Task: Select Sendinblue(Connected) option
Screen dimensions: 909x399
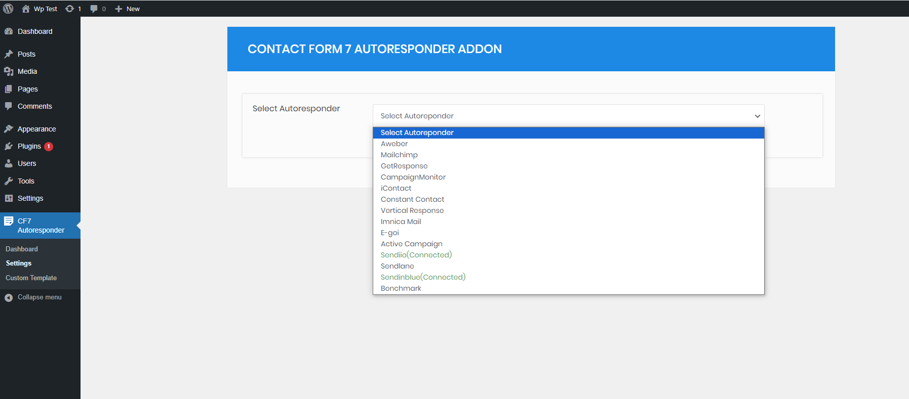Action: (568, 277)
